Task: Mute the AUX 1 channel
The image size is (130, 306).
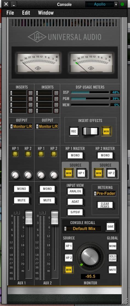Action: [x=22, y=200]
